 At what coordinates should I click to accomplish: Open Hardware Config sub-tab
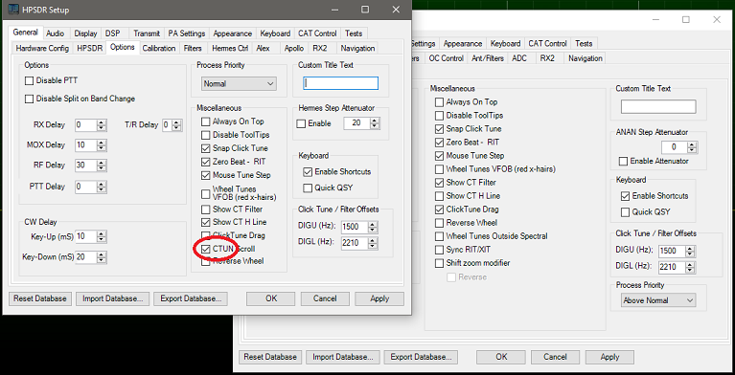42,48
